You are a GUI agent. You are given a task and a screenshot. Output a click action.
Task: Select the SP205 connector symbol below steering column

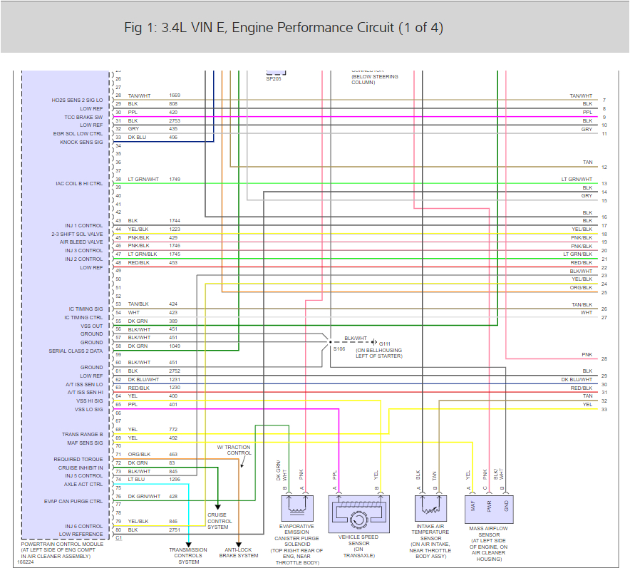[274, 71]
